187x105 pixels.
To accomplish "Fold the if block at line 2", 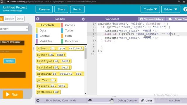I will point(96,27).
